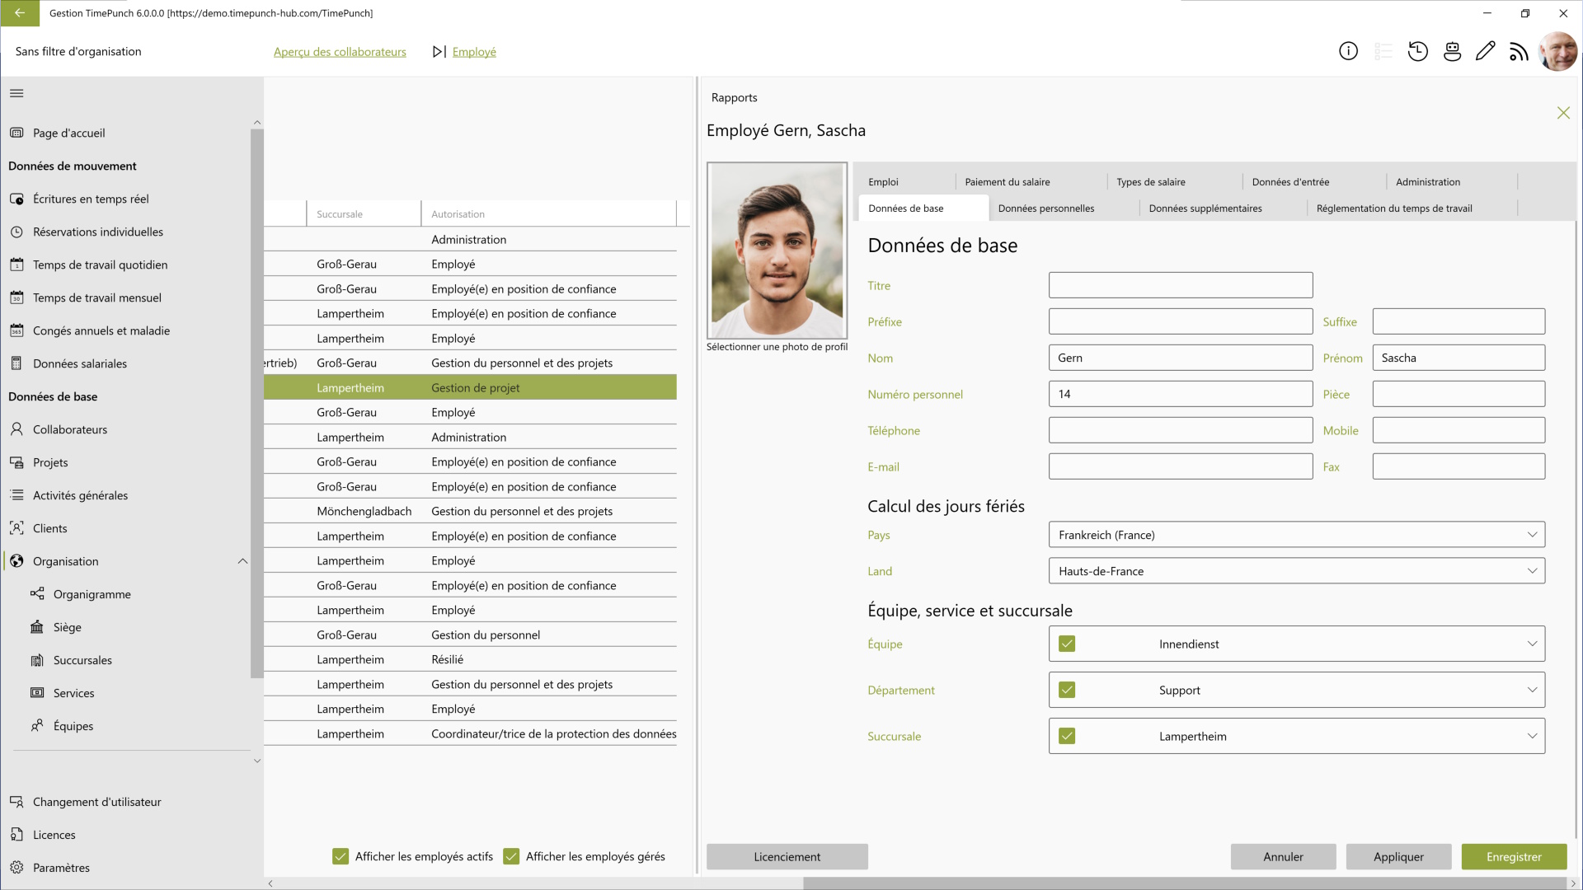Viewport: 1583px width, 890px height.
Task: Open Organigramme in the sidebar
Action: coord(92,594)
